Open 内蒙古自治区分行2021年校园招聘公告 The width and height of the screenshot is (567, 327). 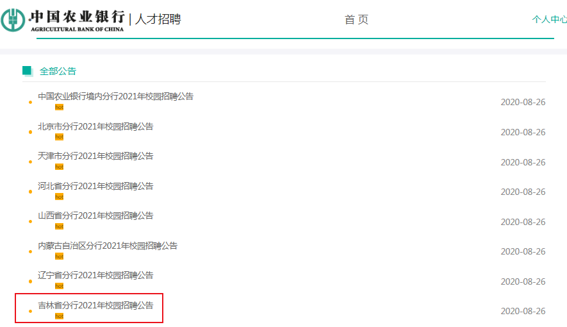point(108,246)
